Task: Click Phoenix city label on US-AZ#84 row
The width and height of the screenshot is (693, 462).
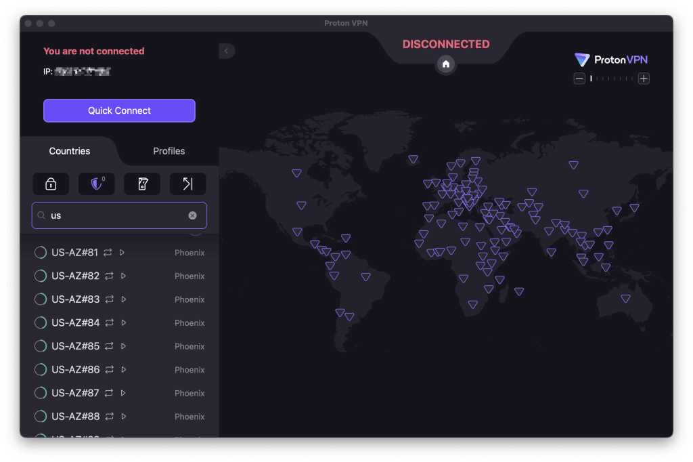Action: pyautogui.click(x=189, y=323)
